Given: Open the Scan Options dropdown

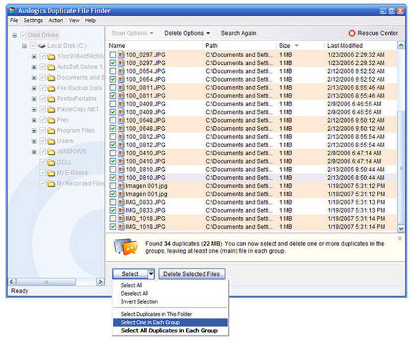Looking at the screenshot, I should pyautogui.click(x=132, y=33).
